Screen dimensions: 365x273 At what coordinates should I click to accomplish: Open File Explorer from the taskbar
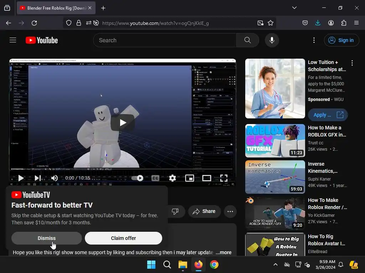(183, 264)
